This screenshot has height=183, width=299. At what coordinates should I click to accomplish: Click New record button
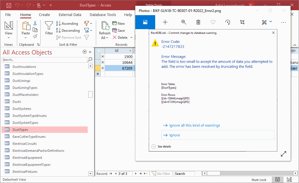[x=119, y=23]
